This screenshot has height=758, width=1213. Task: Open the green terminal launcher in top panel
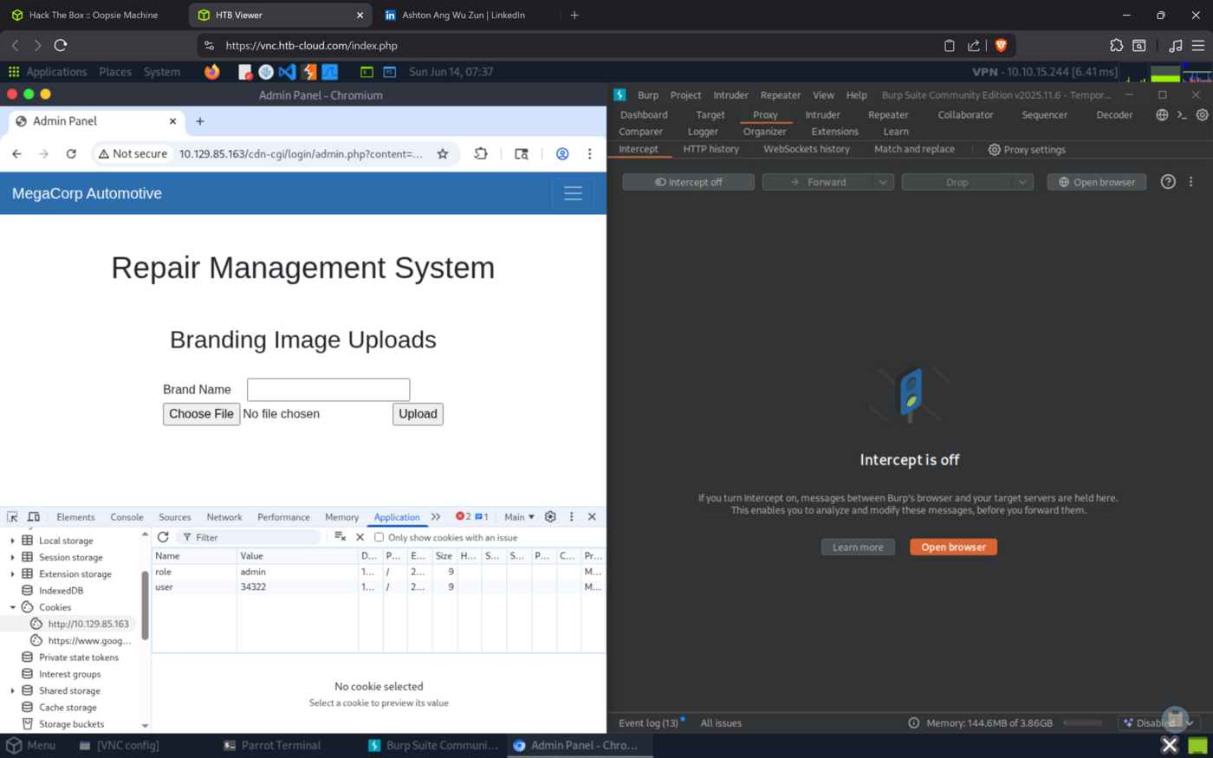(x=366, y=72)
